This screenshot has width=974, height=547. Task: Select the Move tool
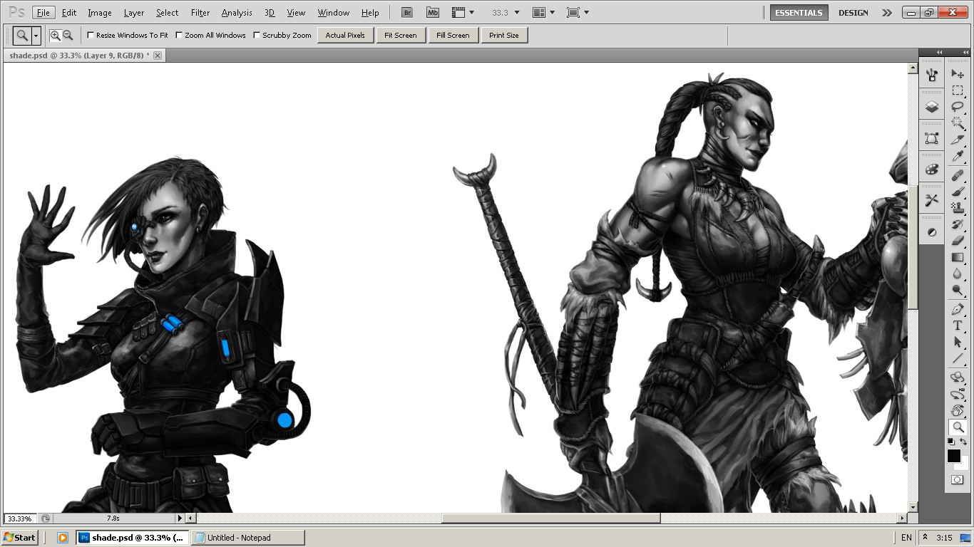(x=958, y=74)
